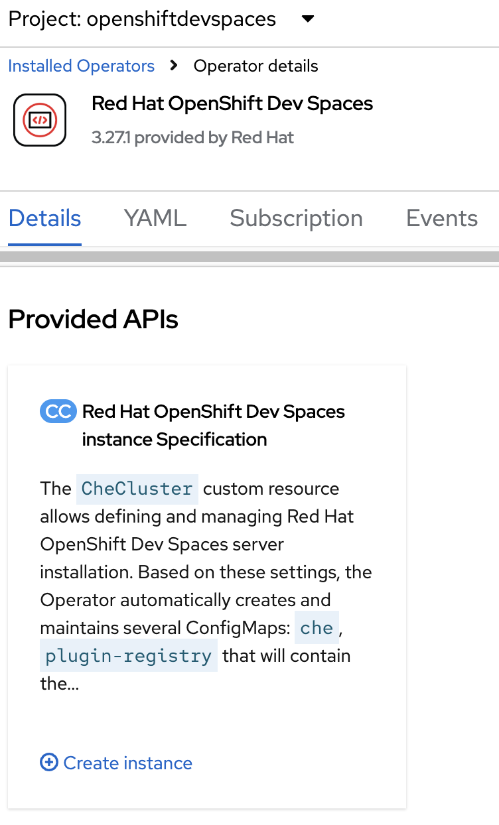
Task: Open the Project openshiftdevspaces dropdown
Action: (x=161, y=19)
